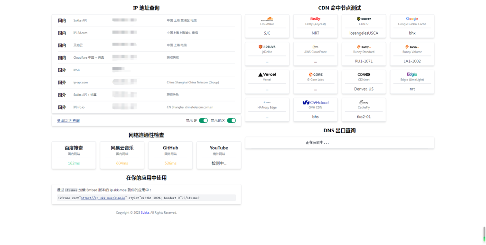Click the SJC node value under Cloudflare
The width and height of the screenshot is (486, 245).
(x=267, y=33)
